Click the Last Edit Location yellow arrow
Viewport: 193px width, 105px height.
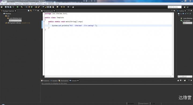62,7
